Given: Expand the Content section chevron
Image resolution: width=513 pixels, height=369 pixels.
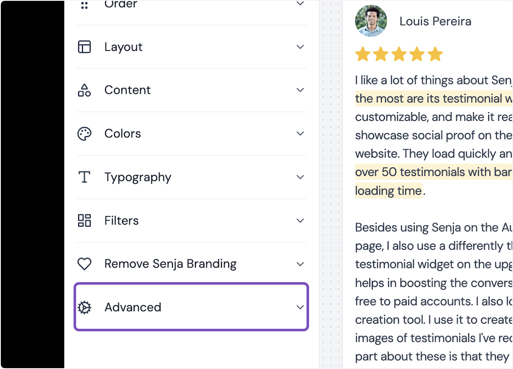Looking at the screenshot, I should pyautogui.click(x=300, y=90).
